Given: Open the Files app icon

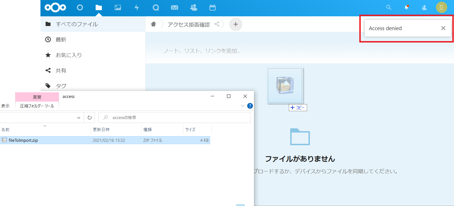Looking at the screenshot, I should pyautogui.click(x=99, y=8).
